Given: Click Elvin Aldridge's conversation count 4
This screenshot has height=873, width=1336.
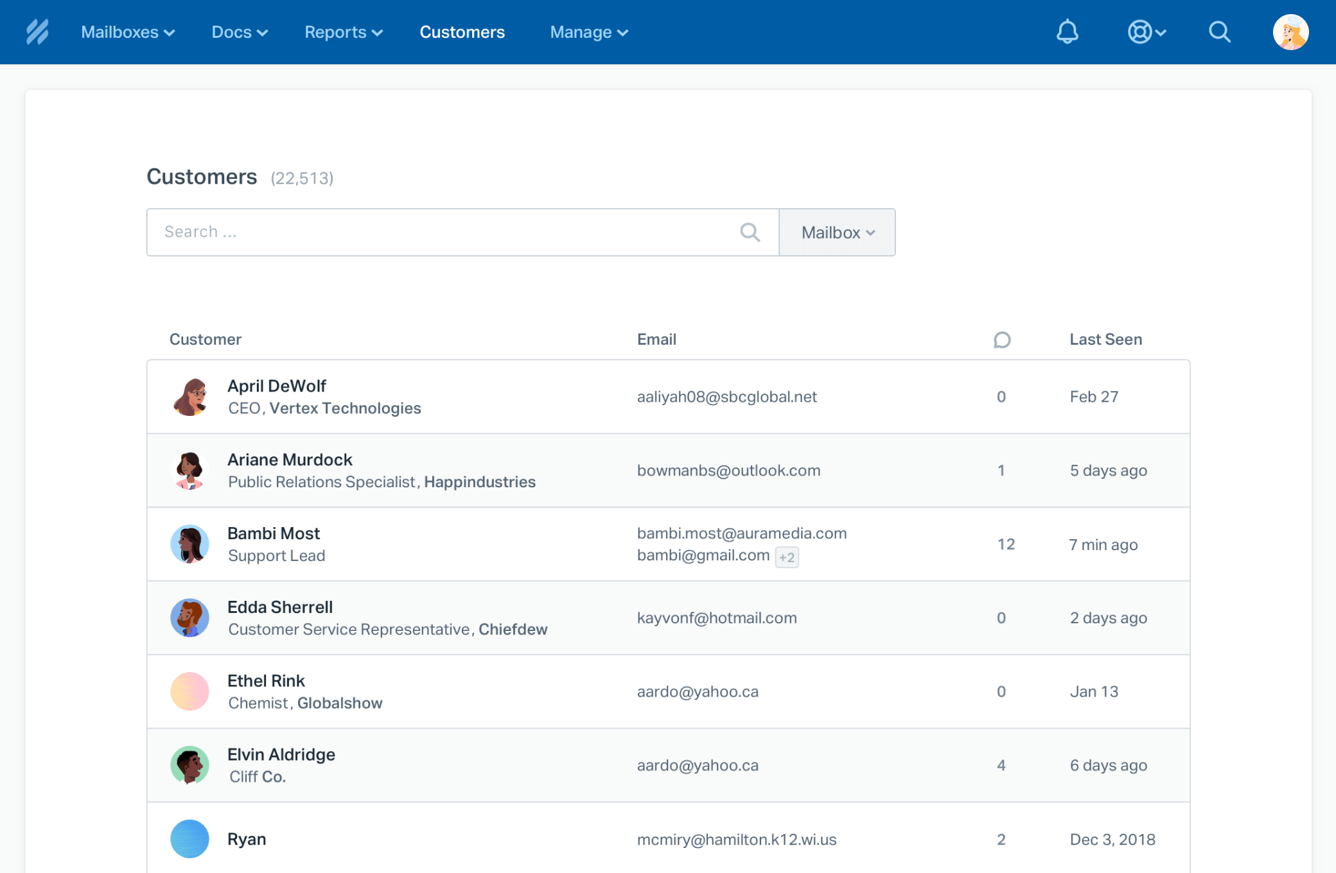Looking at the screenshot, I should (1001, 766).
